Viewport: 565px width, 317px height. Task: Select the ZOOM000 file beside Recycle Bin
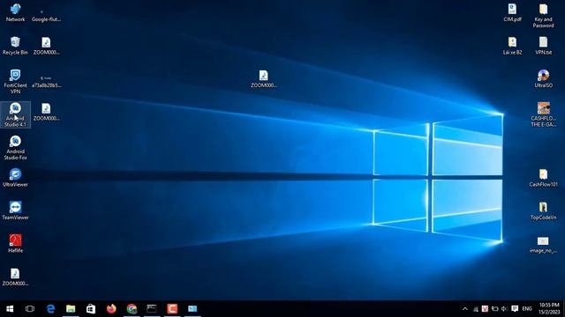pyautogui.click(x=46, y=46)
